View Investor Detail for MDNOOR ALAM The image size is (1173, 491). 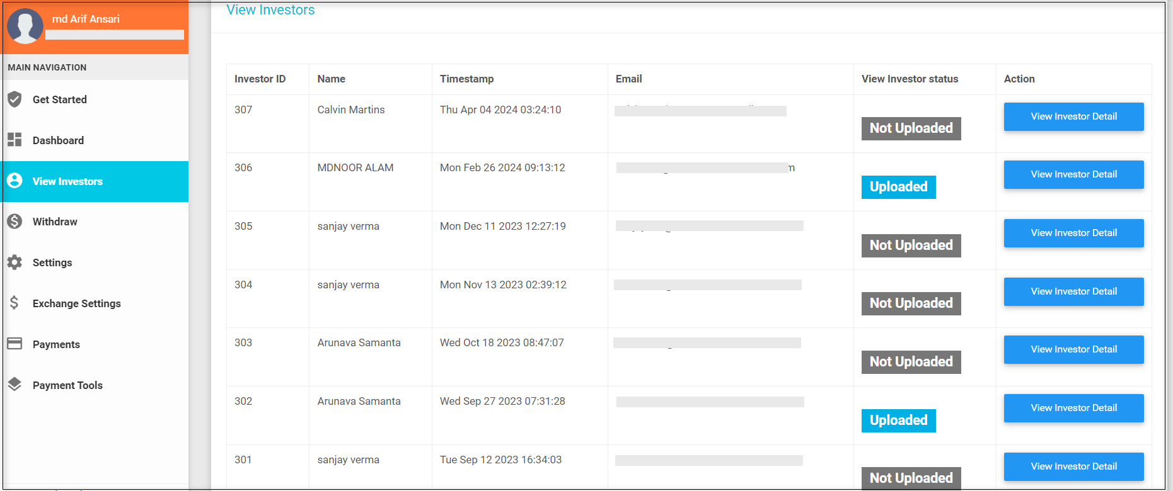point(1073,174)
